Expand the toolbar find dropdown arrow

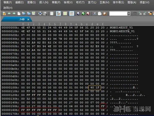129,14
